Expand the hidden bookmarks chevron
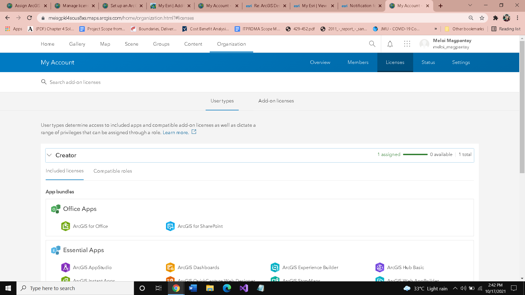Viewport: 525px width, 295px height. click(436, 29)
